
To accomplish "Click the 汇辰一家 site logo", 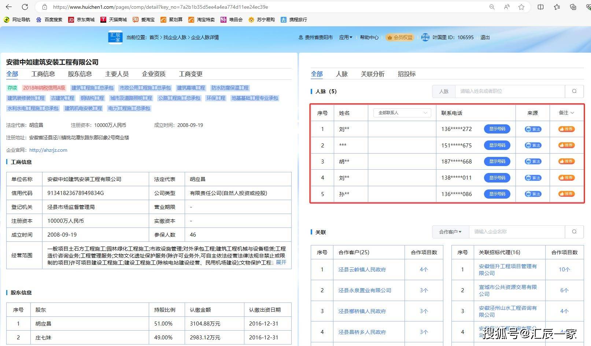I will (x=115, y=37).
